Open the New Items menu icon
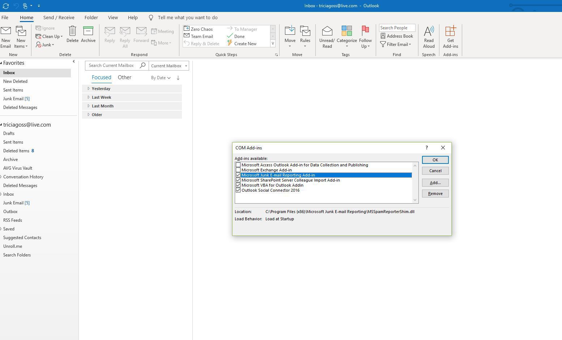 click(x=21, y=31)
